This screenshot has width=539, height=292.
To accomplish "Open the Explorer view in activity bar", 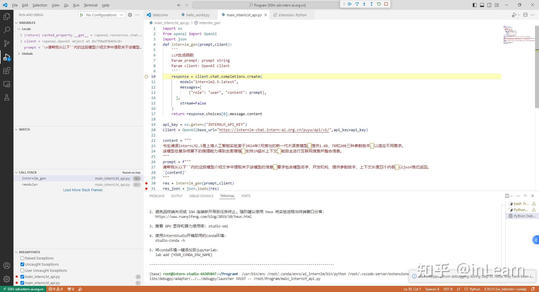I will [6, 17].
